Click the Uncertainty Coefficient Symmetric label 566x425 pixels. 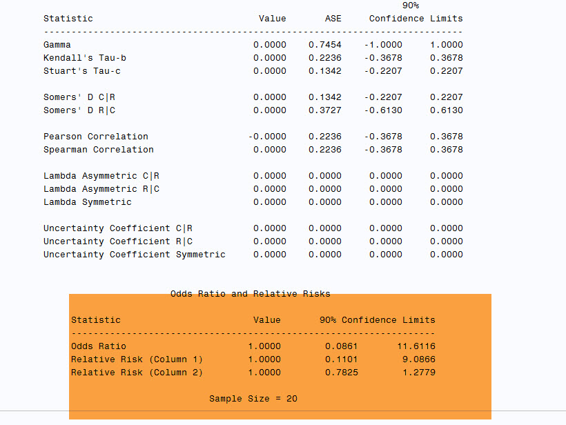tap(135, 255)
